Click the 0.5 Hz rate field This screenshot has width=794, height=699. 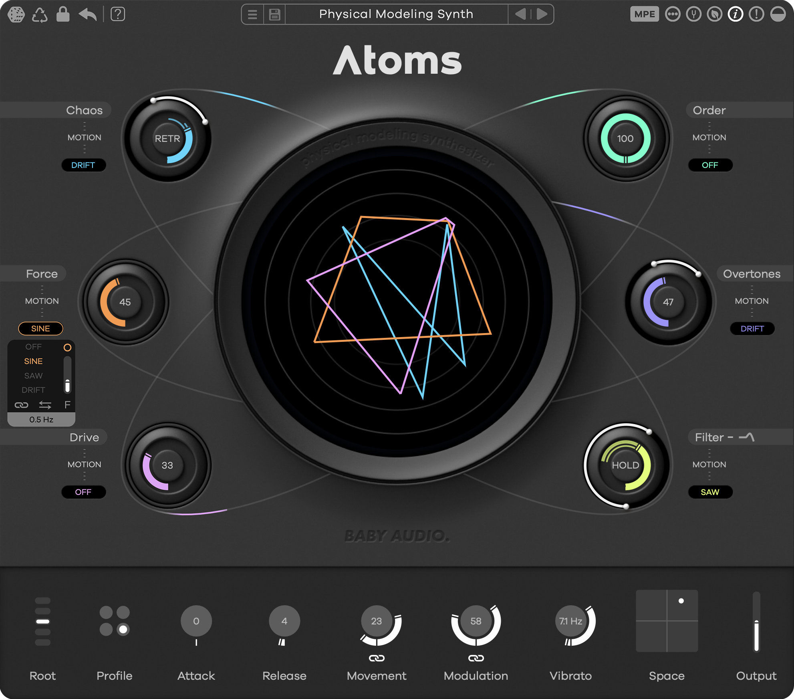click(x=41, y=419)
